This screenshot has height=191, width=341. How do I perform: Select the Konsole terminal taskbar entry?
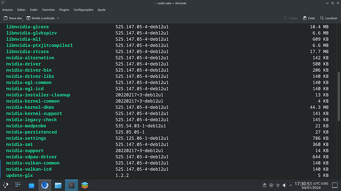(72, 185)
